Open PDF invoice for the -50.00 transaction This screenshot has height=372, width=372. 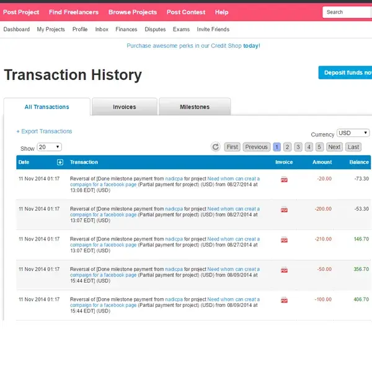click(285, 270)
